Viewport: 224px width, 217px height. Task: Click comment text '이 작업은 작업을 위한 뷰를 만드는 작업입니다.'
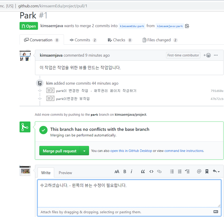(80, 68)
